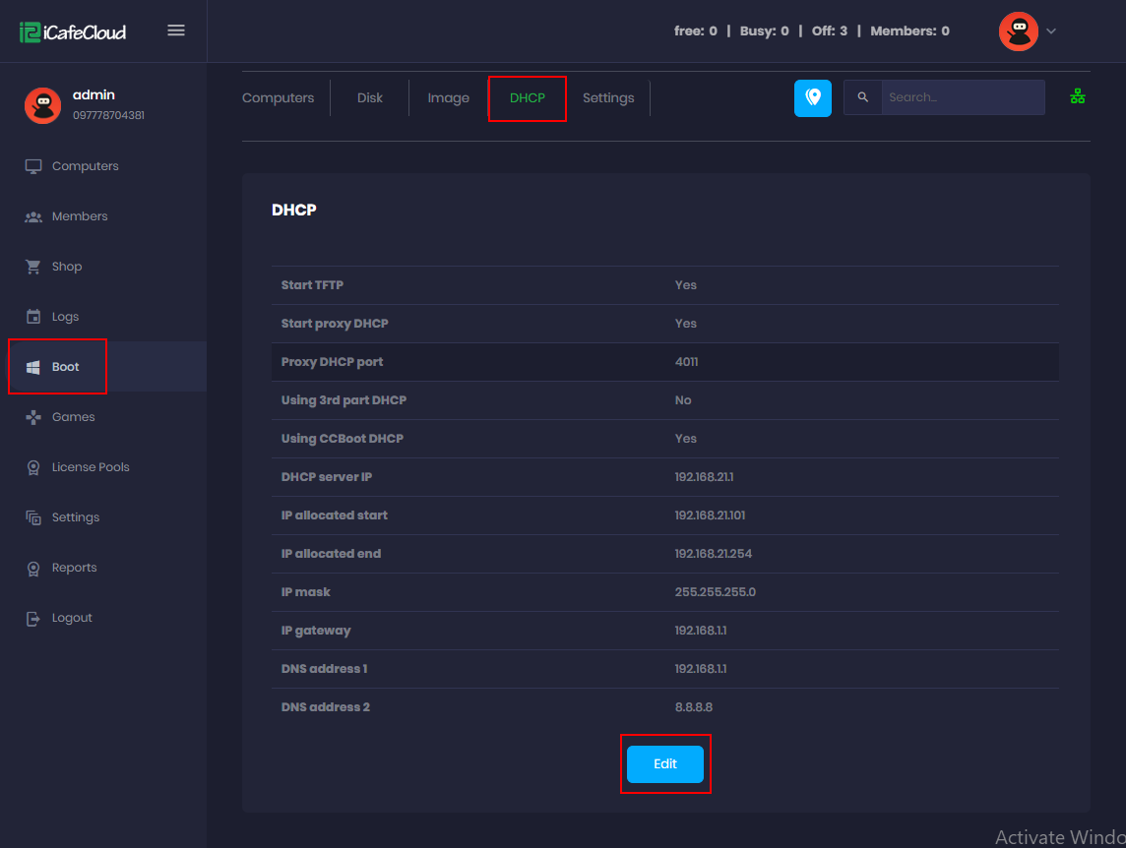Click the search magnifier icon
Image resolution: width=1126 pixels, height=848 pixels.
pyautogui.click(x=863, y=97)
